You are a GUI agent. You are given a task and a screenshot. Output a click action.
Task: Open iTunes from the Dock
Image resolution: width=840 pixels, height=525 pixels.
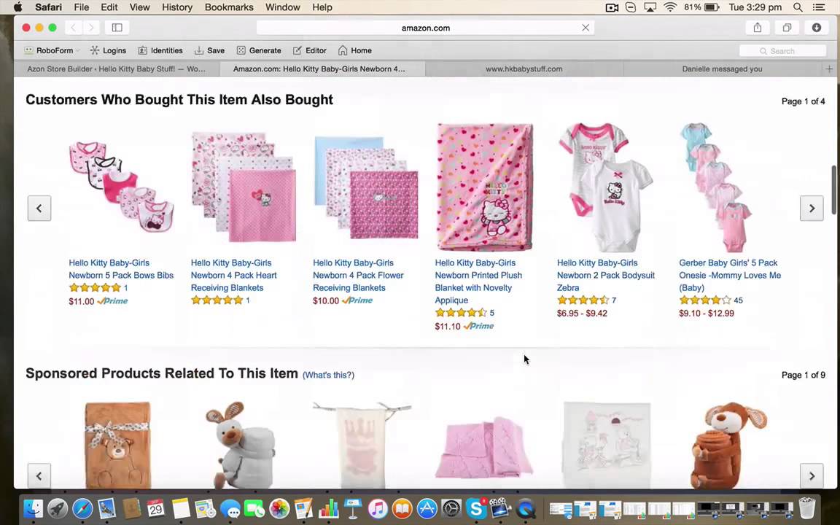pos(378,507)
